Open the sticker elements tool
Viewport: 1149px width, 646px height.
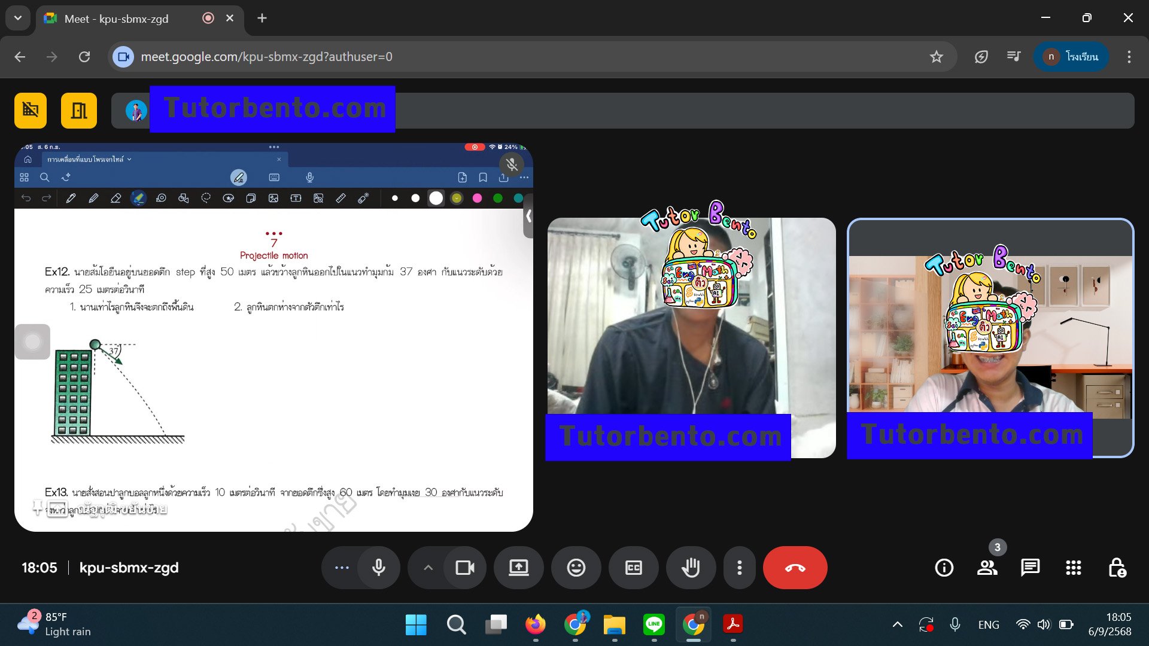[x=229, y=198]
